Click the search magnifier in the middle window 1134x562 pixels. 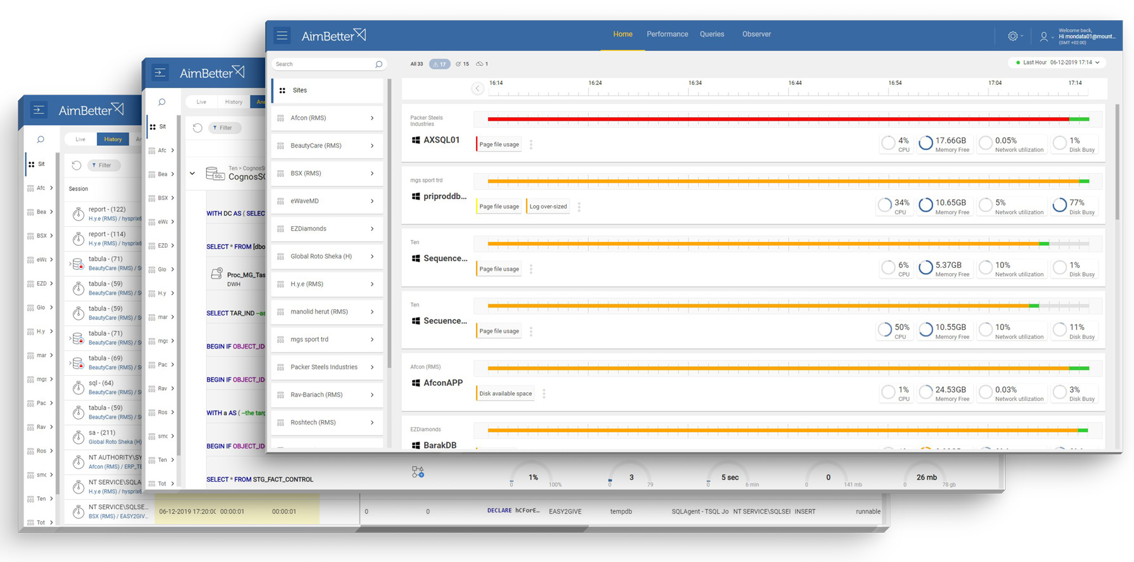pos(162,102)
